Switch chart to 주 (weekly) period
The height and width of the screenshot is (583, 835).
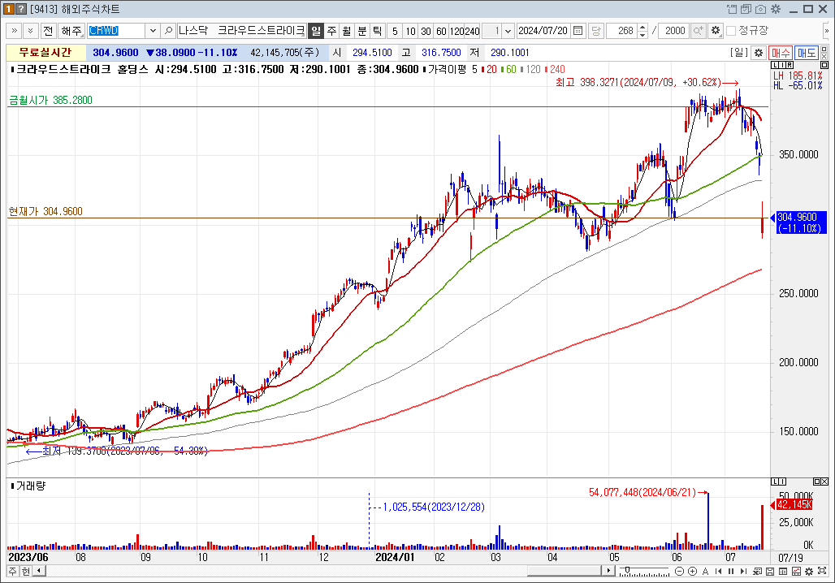coord(331,31)
